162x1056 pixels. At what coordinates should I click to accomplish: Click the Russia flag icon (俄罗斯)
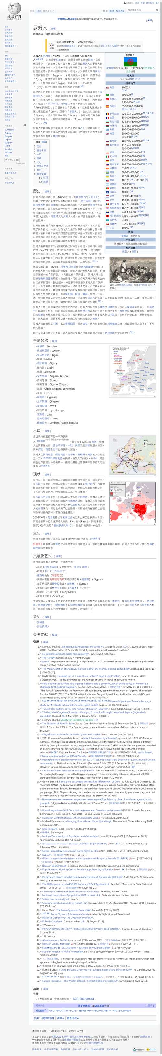pos(108,141)
